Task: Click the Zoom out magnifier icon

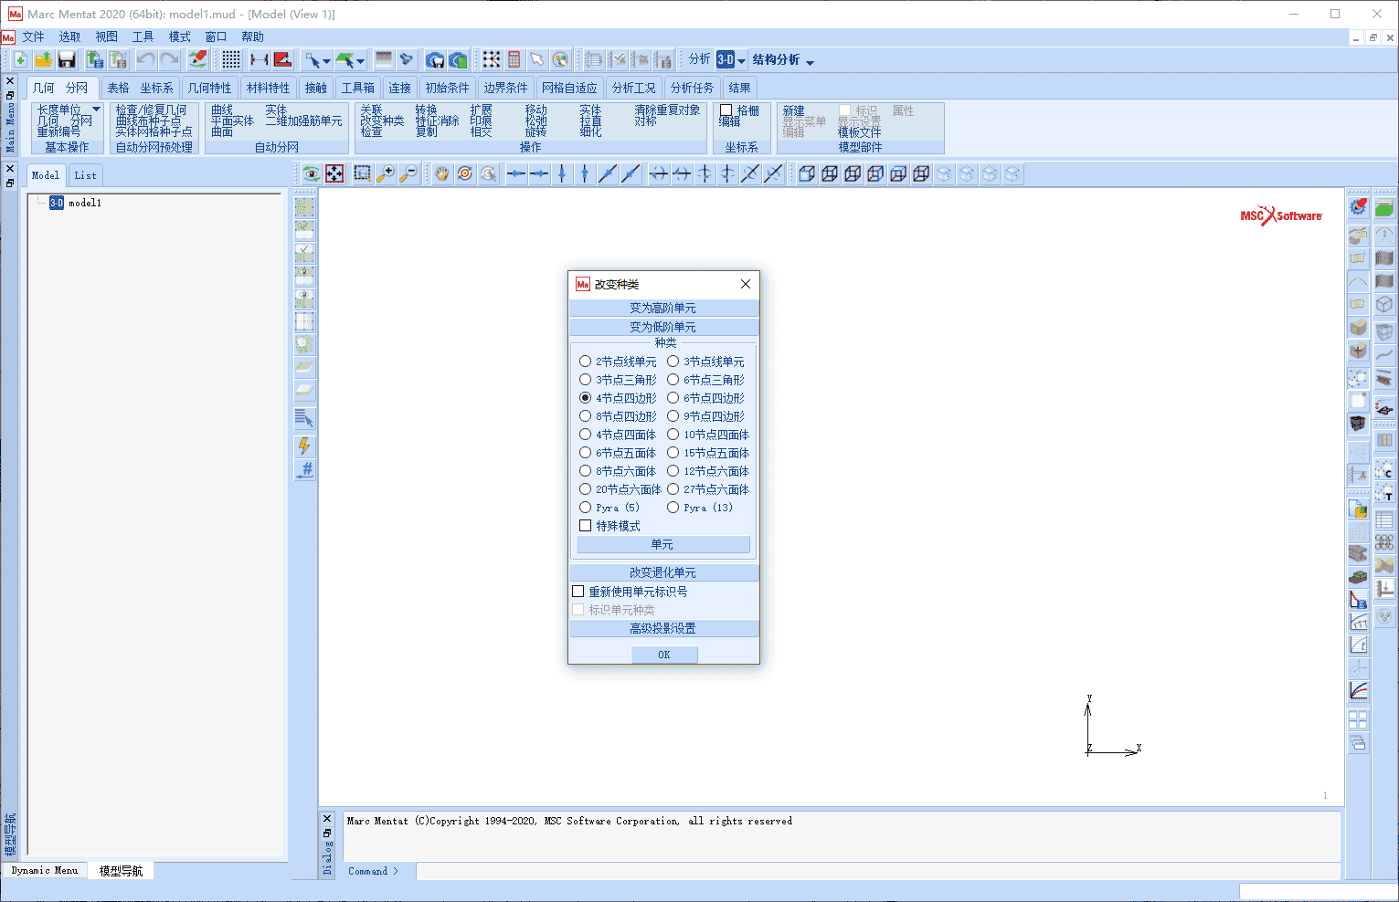Action: [x=408, y=173]
